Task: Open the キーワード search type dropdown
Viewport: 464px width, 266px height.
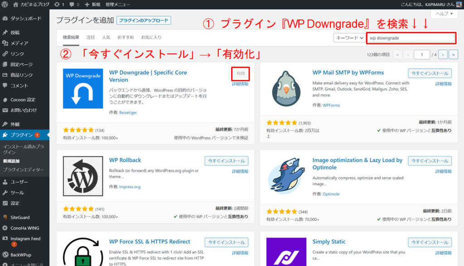Action: tap(349, 38)
